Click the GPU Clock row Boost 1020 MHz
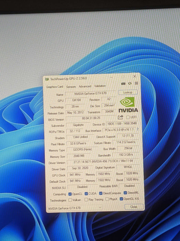 132,174
